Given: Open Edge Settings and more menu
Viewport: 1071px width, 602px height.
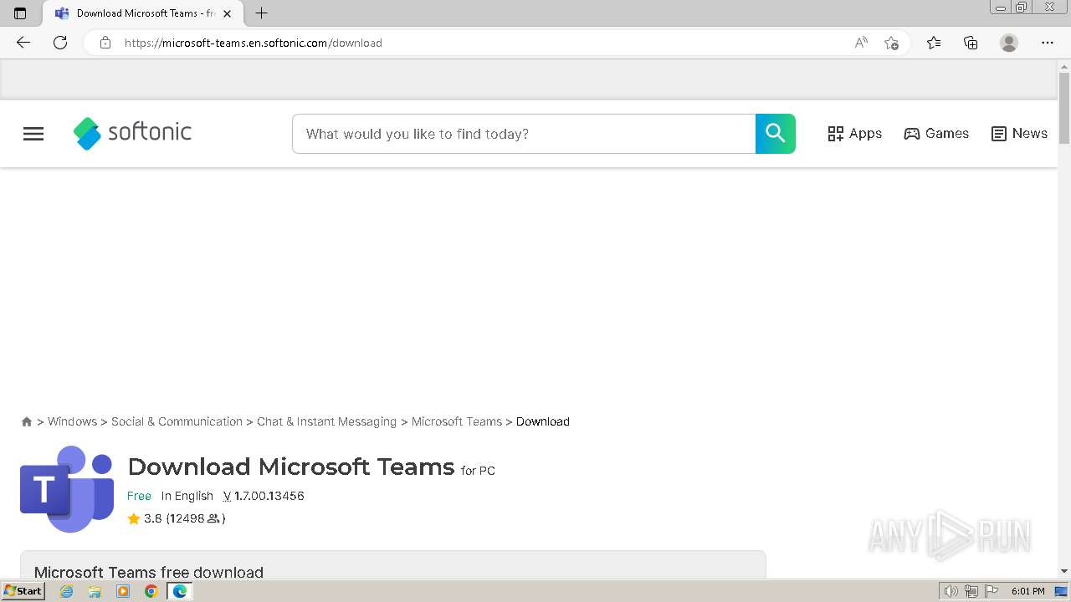Looking at the screenshot, I should click(1048, 43).
